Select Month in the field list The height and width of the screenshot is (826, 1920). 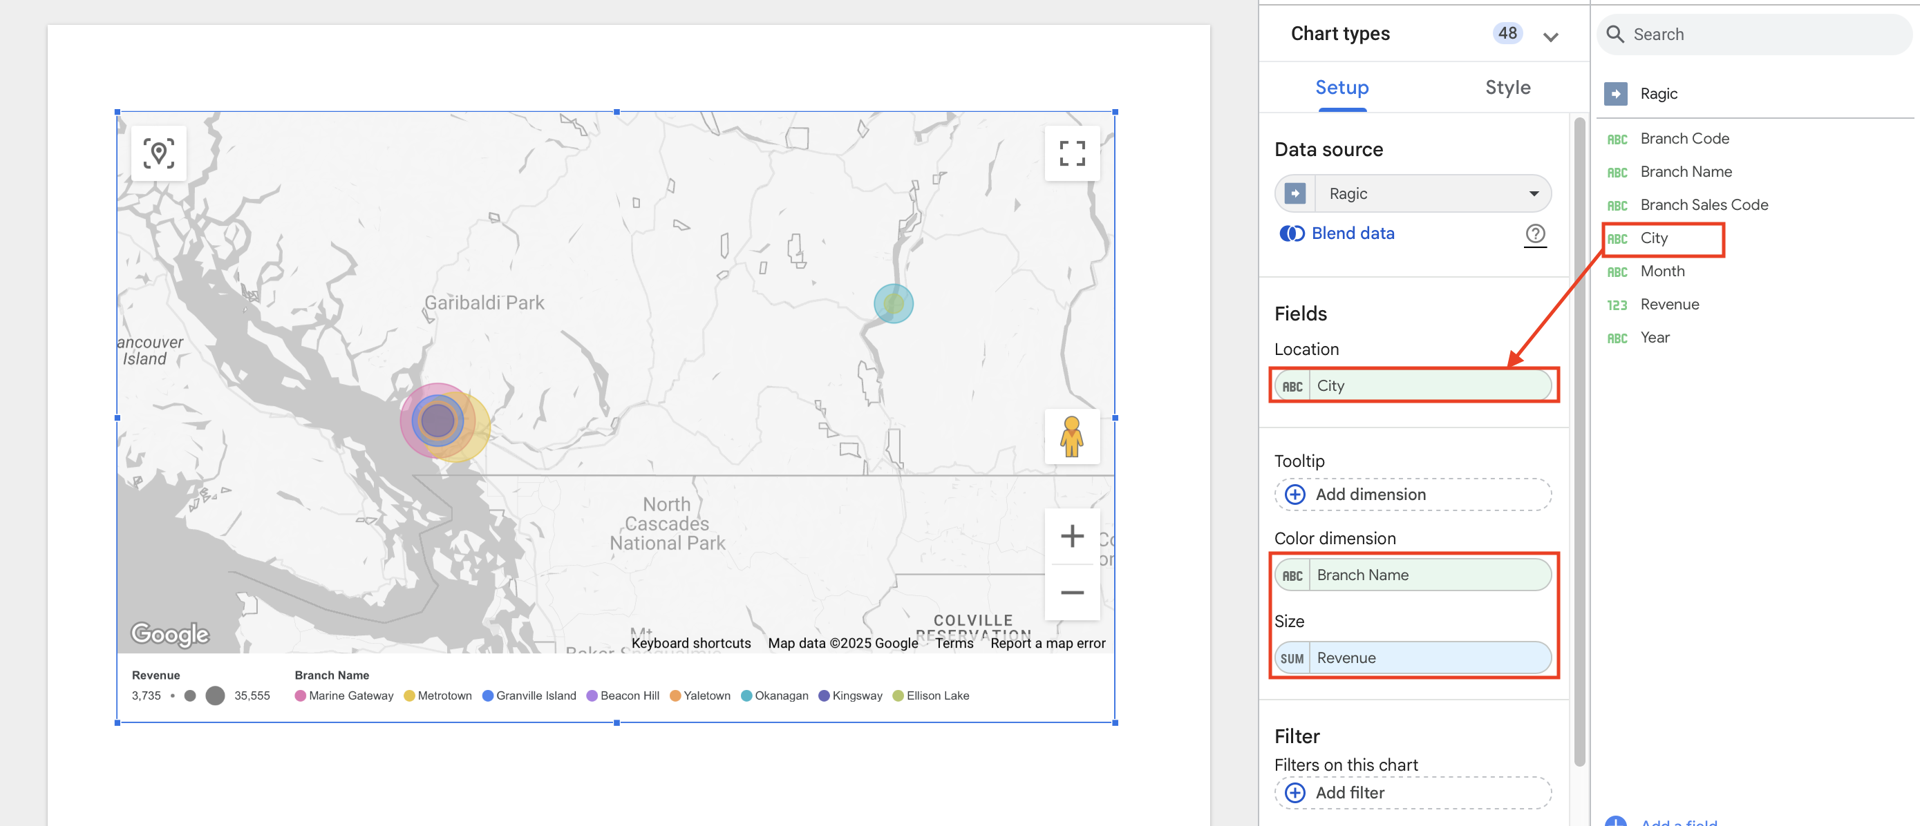tap(1662, 272)
